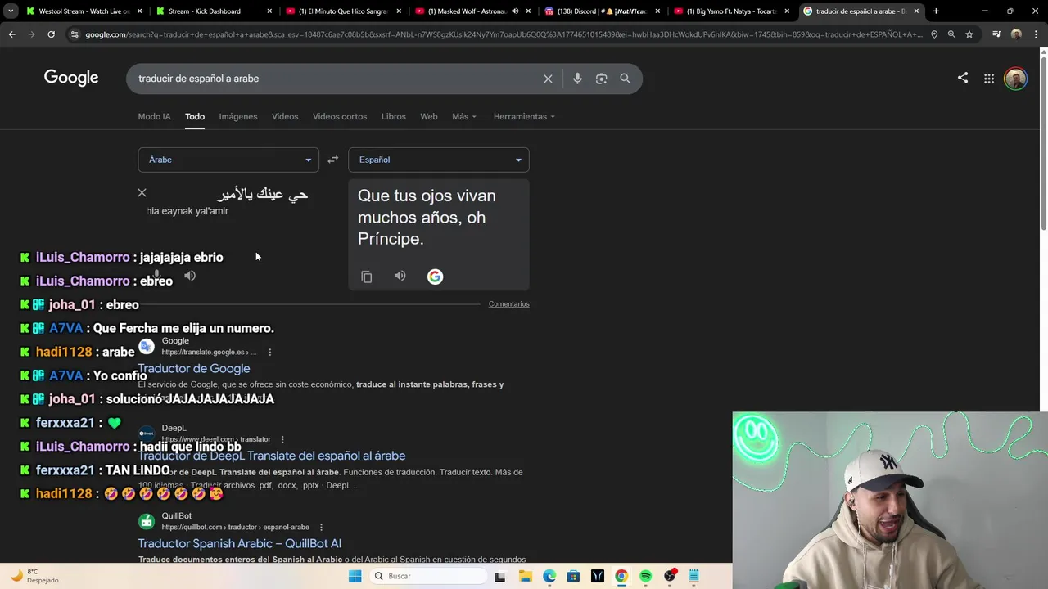Clear the Arabic source text
Image resolution: width=1048 pixels, height=589 pixels.
(x=142, y=193)
